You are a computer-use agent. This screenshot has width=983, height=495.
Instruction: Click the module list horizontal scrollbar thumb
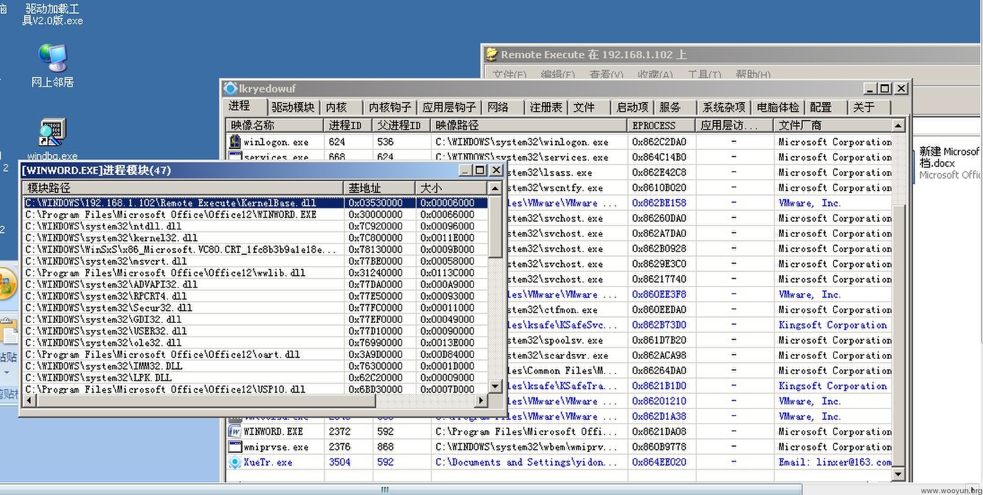tap(206, 400)
